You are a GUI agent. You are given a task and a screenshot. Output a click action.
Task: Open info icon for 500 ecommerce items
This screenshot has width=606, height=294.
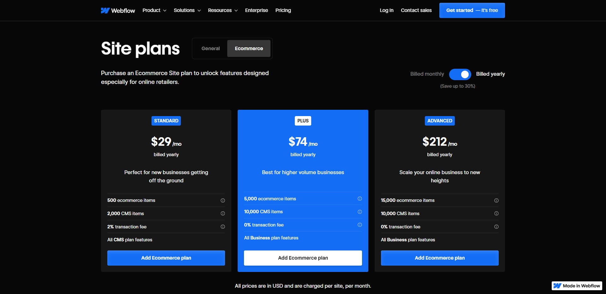click(223, 201)
